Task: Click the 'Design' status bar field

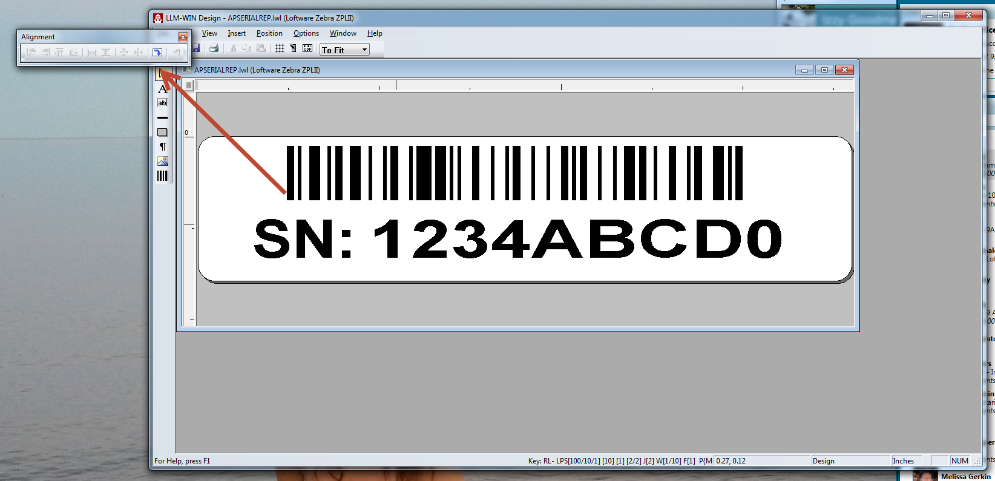Action: (850, 461)
